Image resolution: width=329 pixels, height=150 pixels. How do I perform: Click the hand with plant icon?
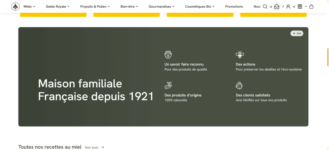coord(168,85)
